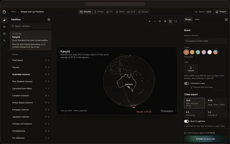Reset the globe view rotation
Viewport: 230px width, 144px height.
click(160, 21)
